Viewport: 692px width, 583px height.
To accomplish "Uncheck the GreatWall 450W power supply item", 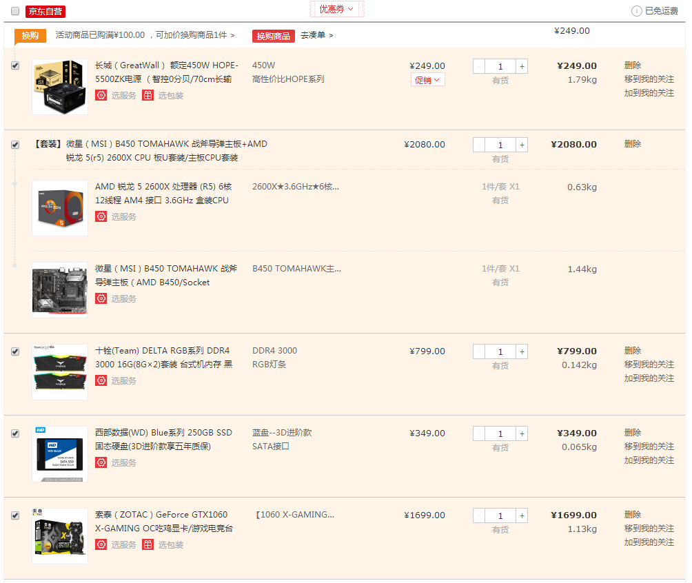I will (15, 65).
